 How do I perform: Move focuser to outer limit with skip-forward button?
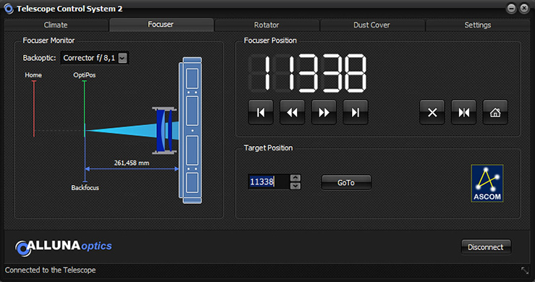coord(355,112)
